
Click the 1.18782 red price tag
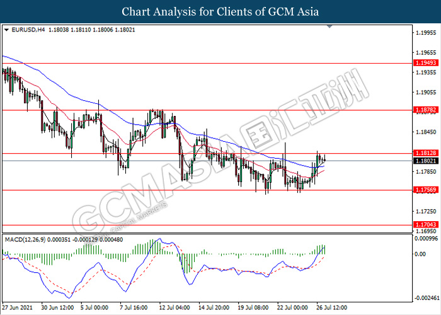coord(423,110)
